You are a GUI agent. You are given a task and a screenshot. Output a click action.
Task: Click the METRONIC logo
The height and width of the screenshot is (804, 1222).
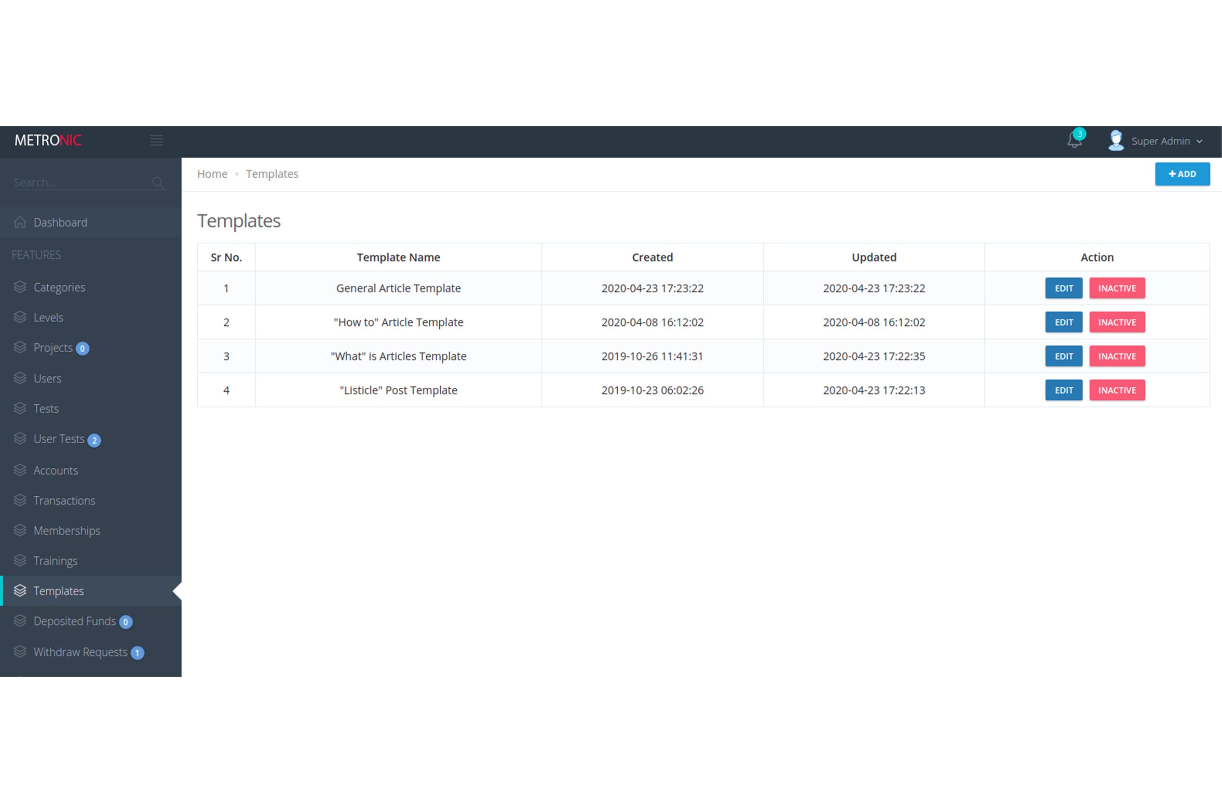click(48, 140)
